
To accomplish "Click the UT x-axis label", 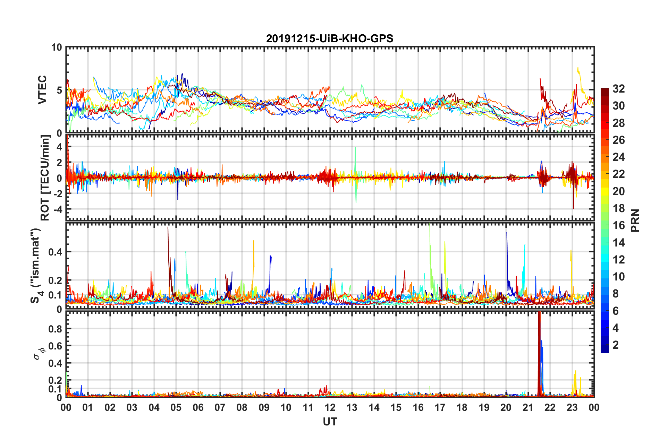I will [330, 422].
